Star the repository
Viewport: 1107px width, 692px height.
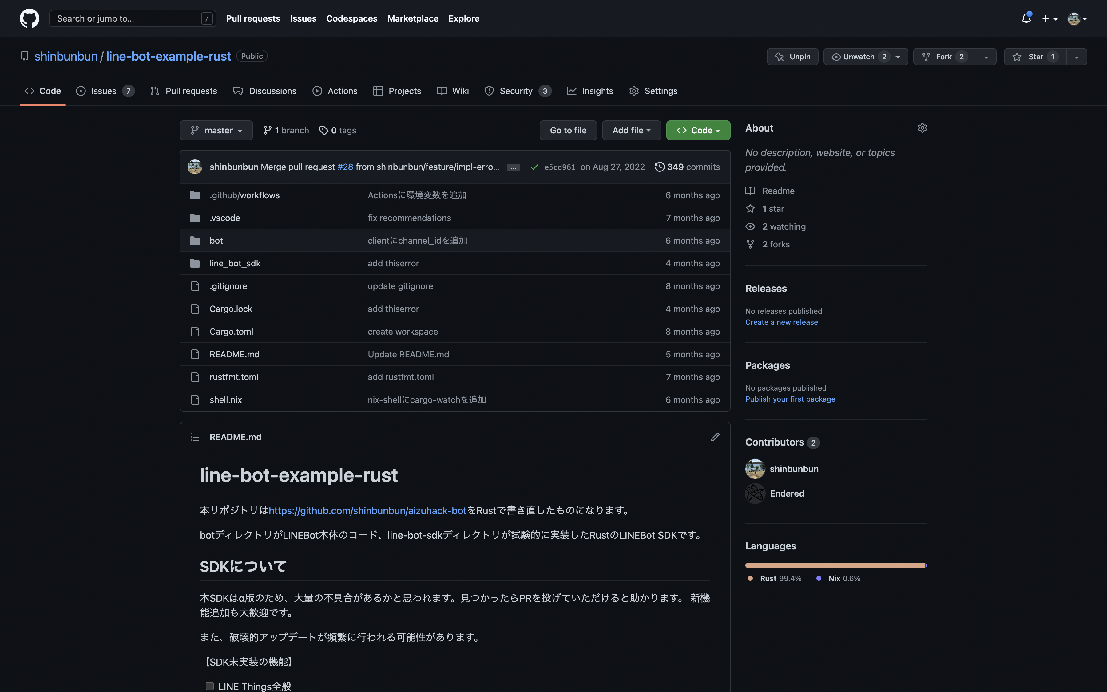(1035, 57)
